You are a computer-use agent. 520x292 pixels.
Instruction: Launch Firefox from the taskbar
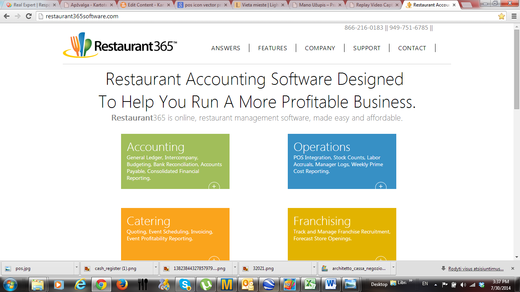coord(122,284)
